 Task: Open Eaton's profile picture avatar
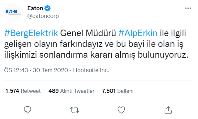13,12
